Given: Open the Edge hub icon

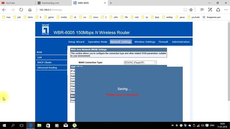Looking at the screenshot, I should coord(202,10).
